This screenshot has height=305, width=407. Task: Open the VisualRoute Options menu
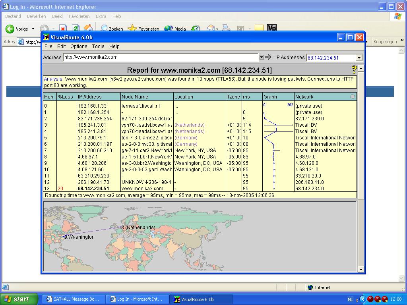(79, 46)
